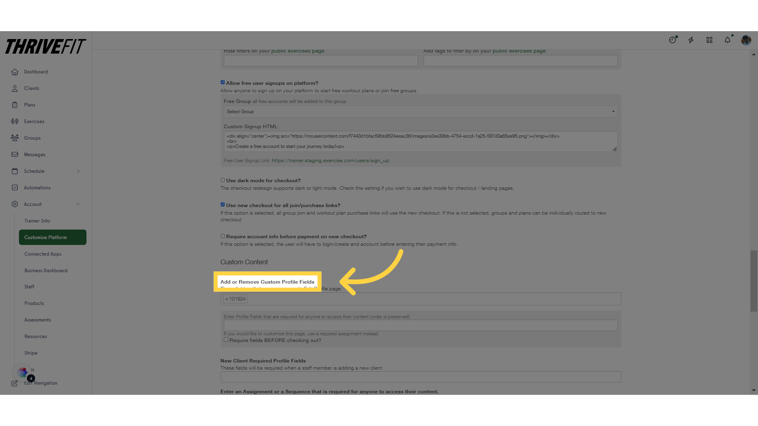Image resolution: width=758 pixels, height=426 pixels.
Task: Open the Automations section
Action: click(37, 187)
